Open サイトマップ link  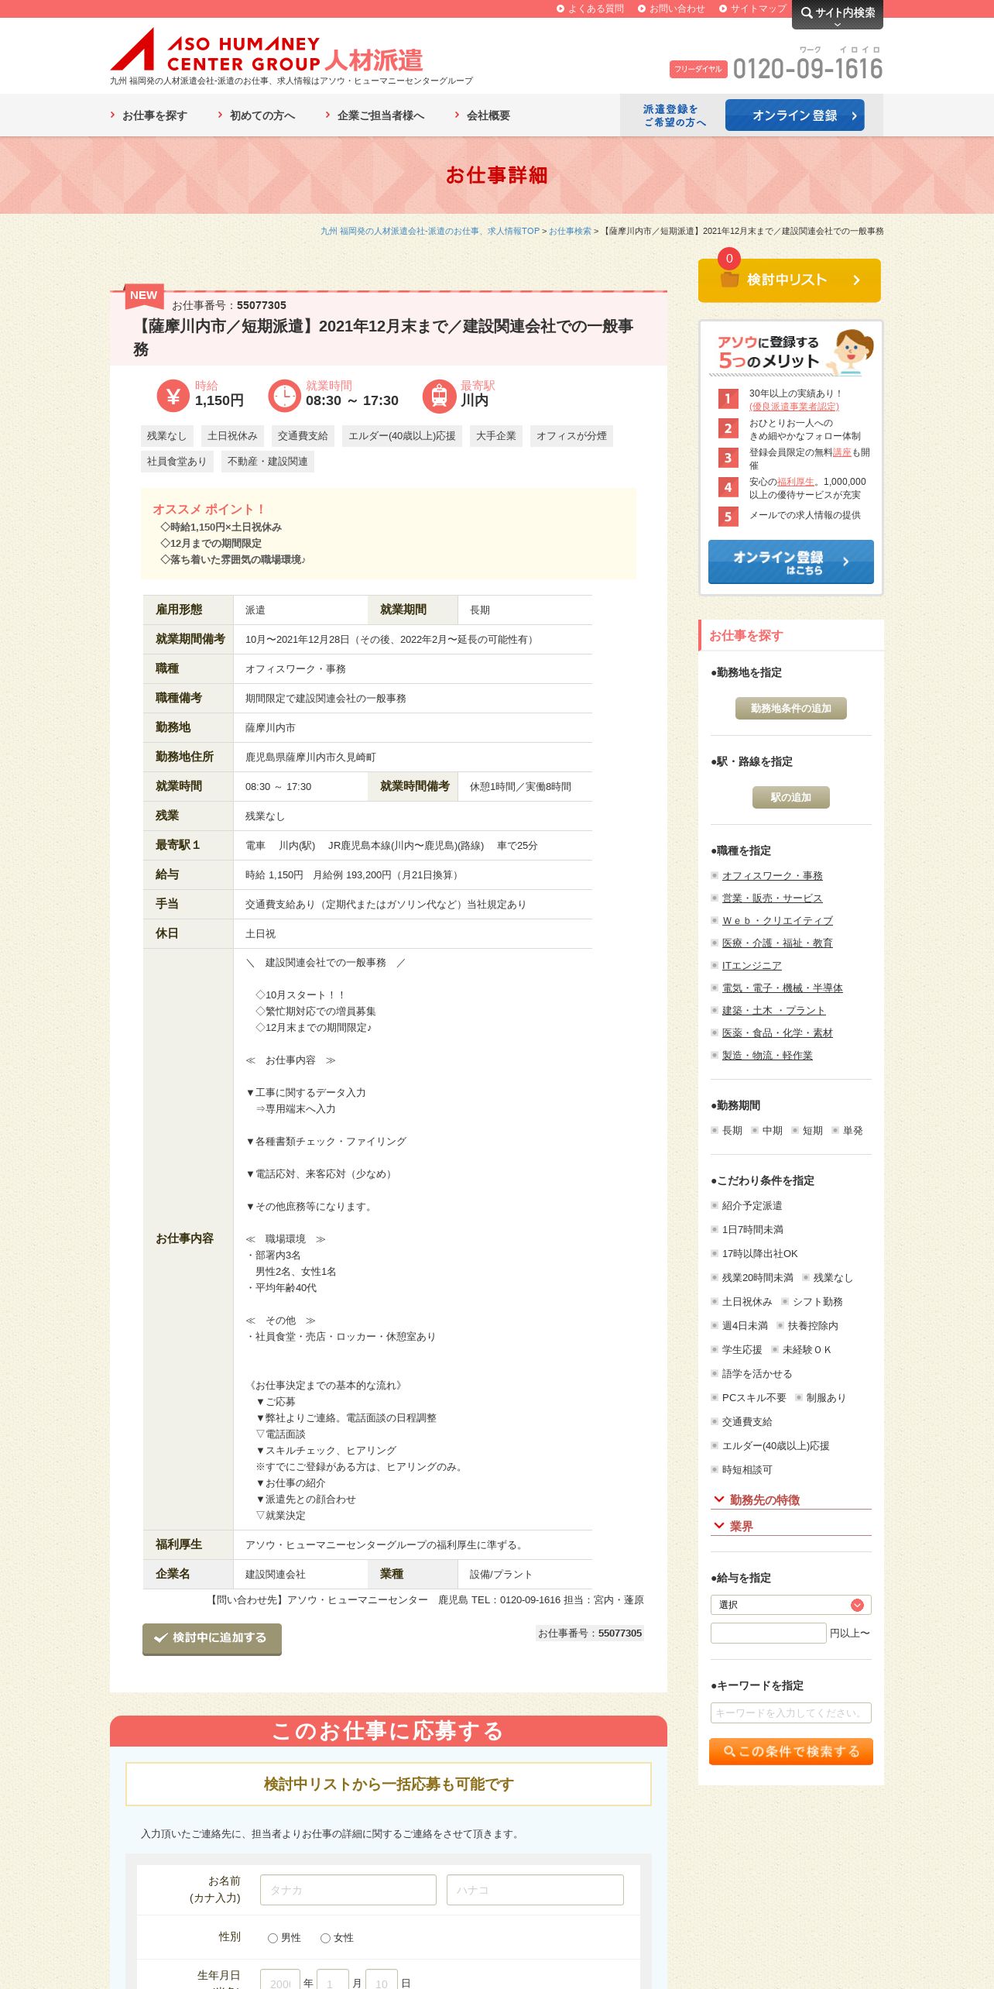(752, 9)
